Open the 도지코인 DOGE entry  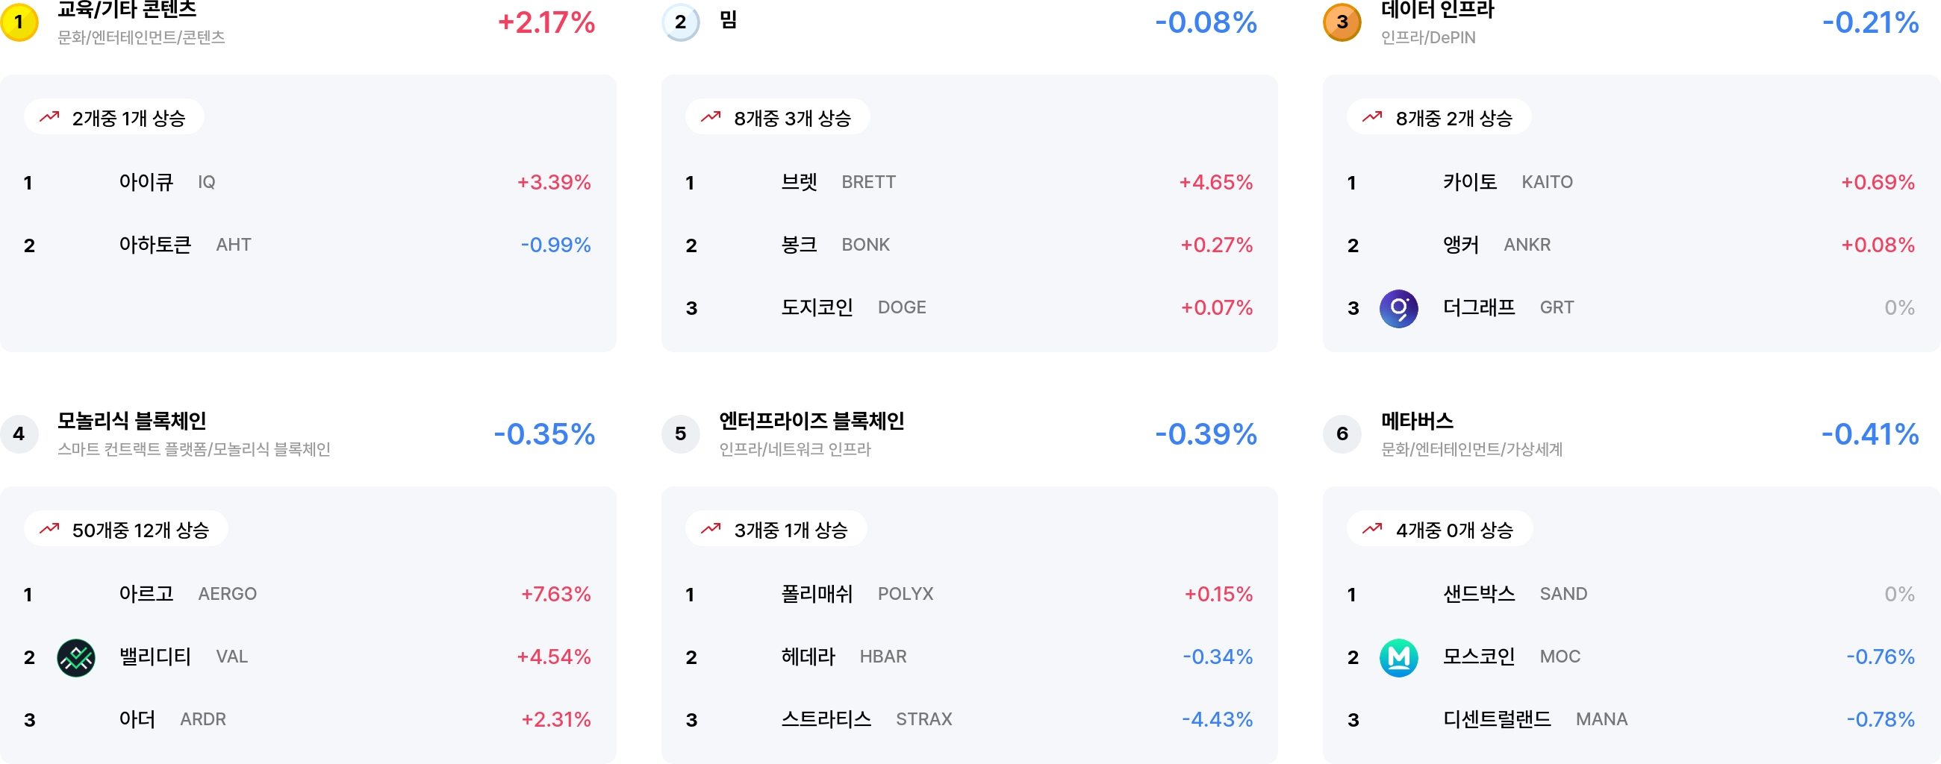(969, 308)
